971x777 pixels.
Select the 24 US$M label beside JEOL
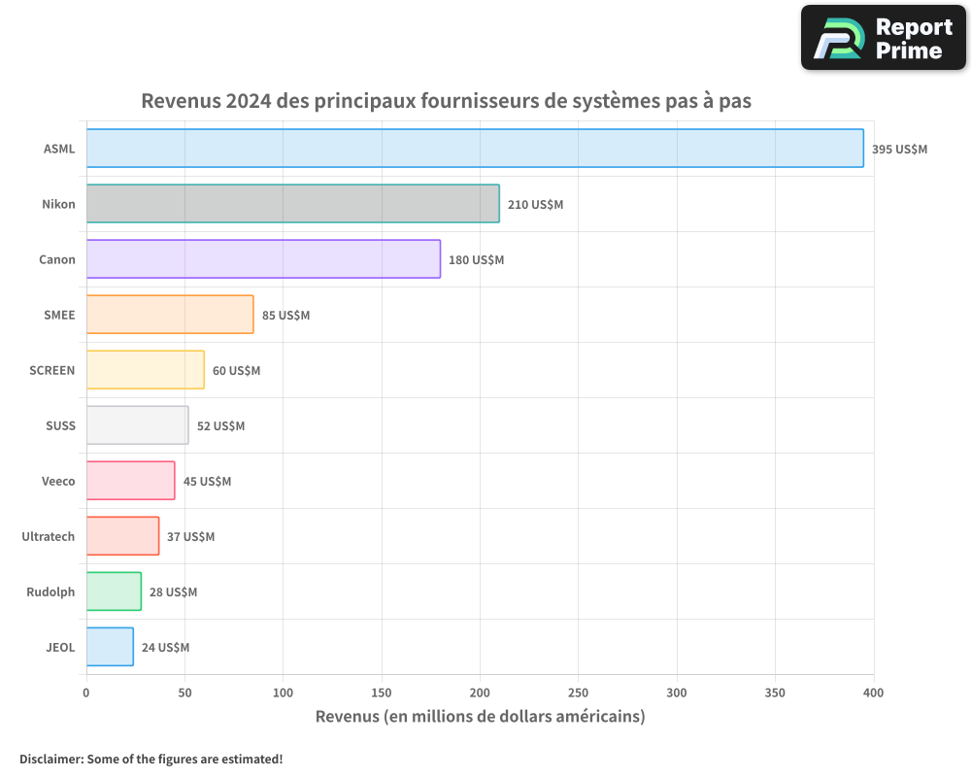tap(164, 647)
